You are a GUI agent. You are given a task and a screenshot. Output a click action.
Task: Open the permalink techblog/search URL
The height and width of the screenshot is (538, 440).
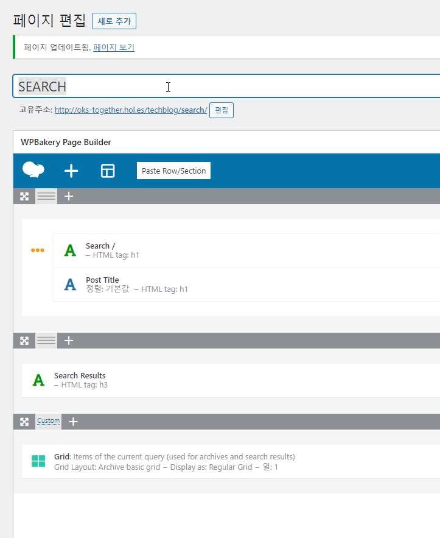click(x=131, y=110)
